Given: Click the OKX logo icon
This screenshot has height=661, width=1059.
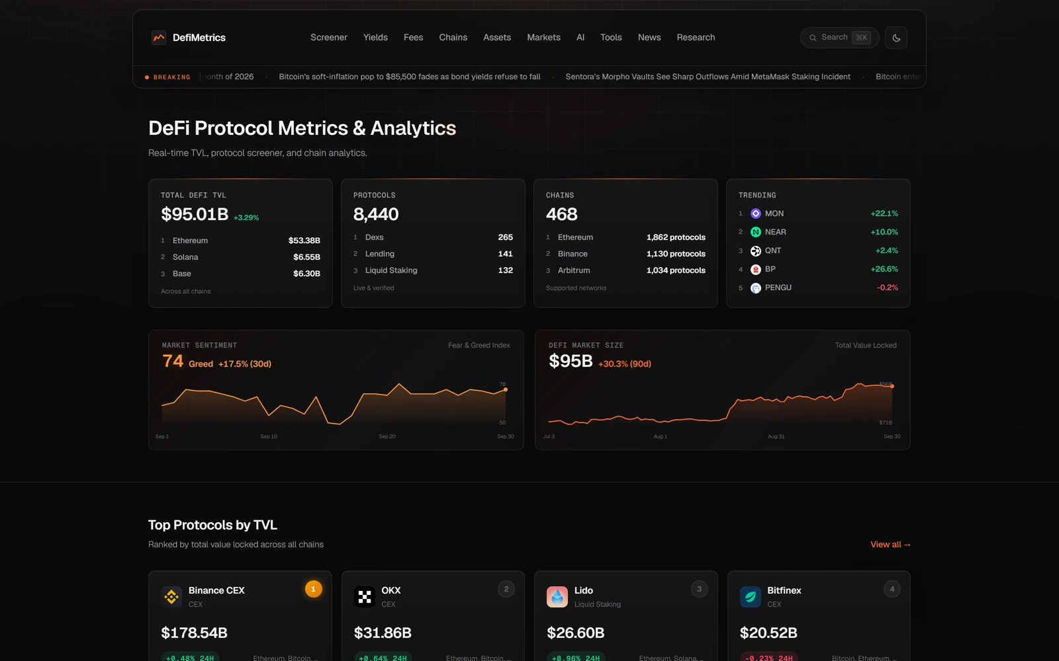Looking at the screenshot, I should (365, 597).
